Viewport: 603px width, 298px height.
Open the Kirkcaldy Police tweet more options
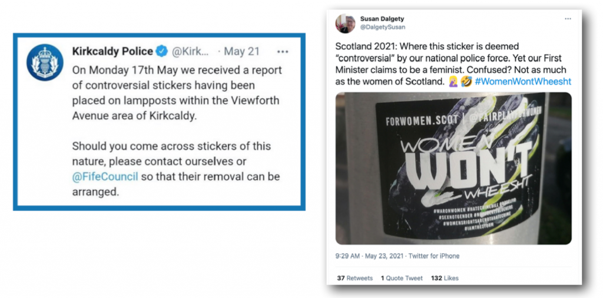pos(283,52)
